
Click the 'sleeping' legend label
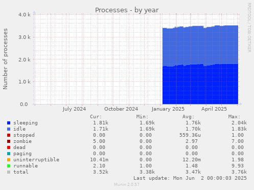point(26,123)
